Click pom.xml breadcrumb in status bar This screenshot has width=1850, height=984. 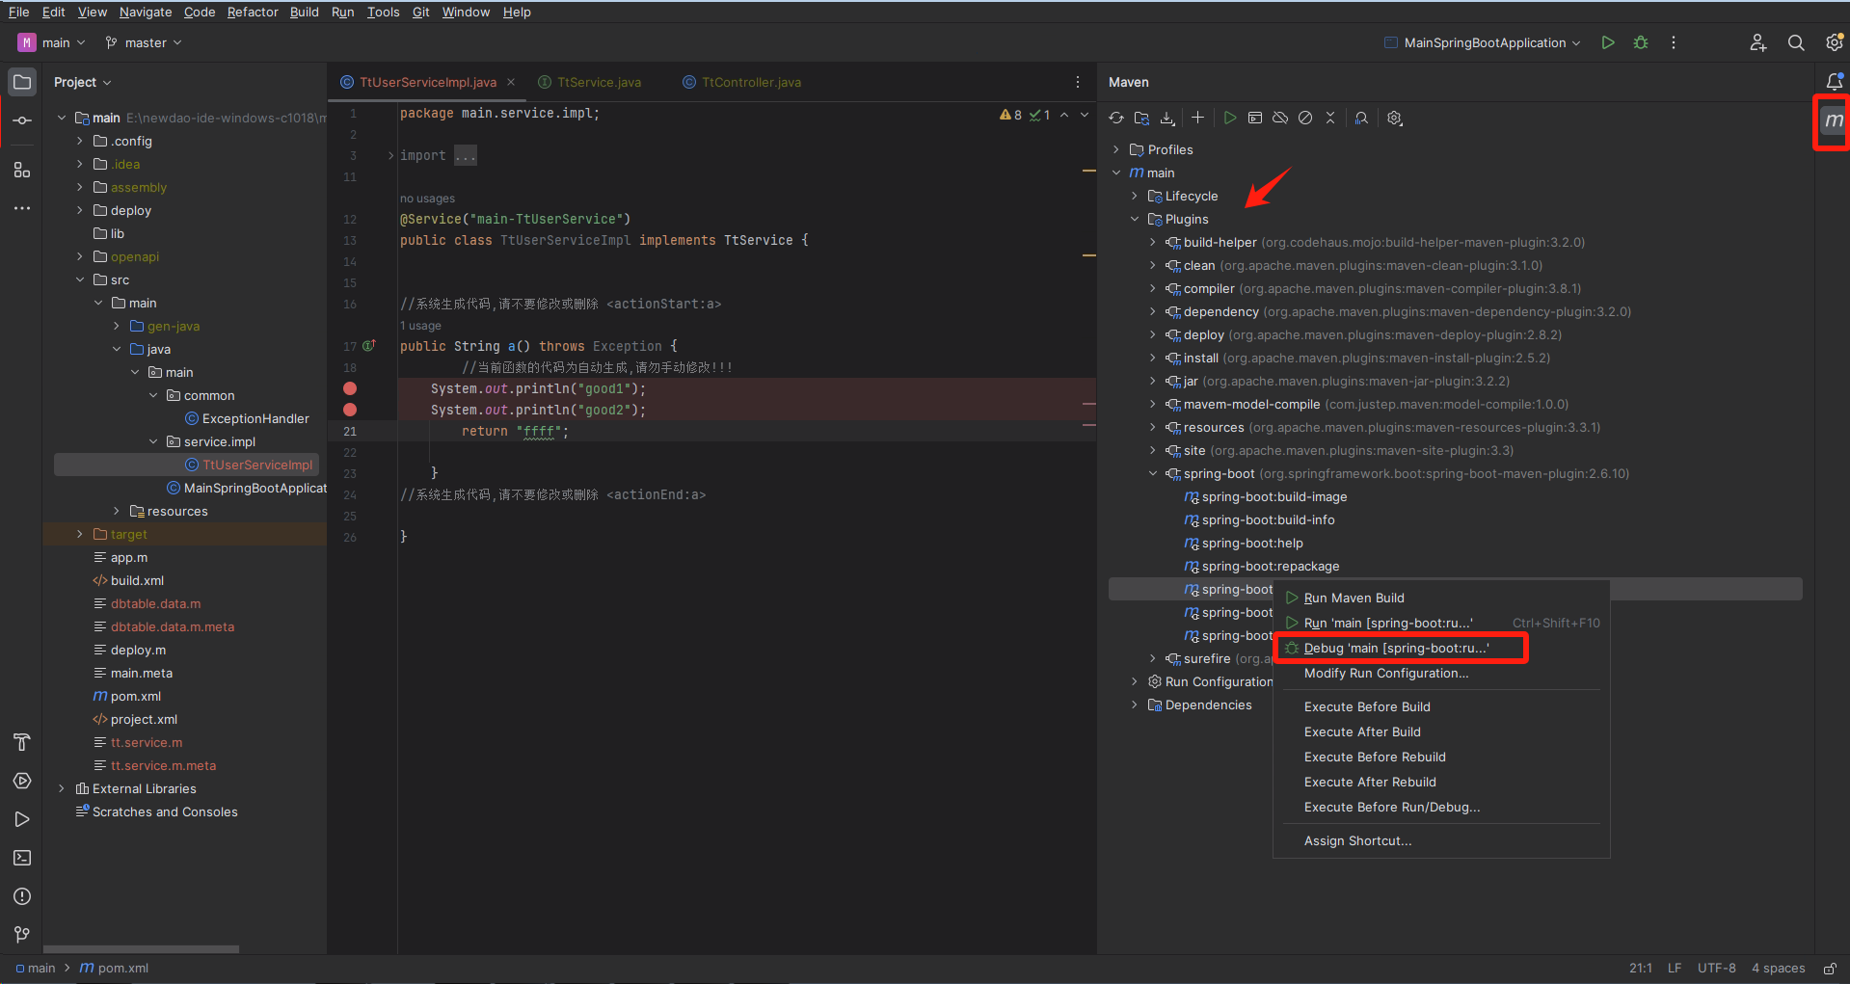point(114,968)
